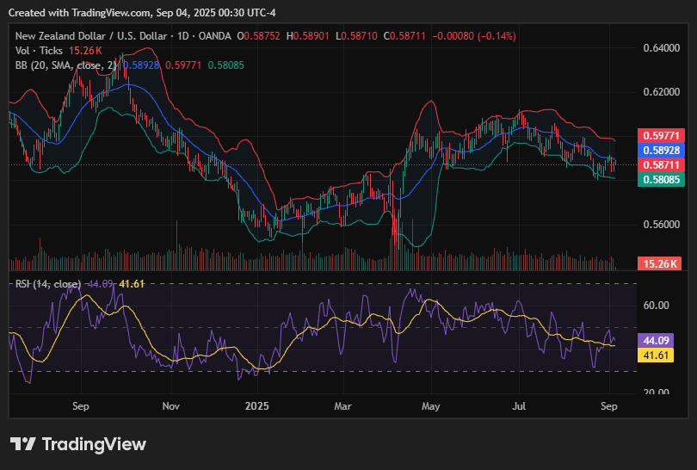The width and height of the screenshot is (697, 470).
Task: Click the high value H0.58901
Action: tap(307, 36)
